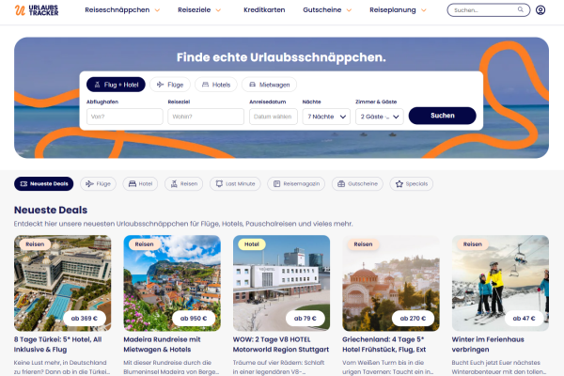Click the Reiseziel Wohin? field

tap(206, 117)
